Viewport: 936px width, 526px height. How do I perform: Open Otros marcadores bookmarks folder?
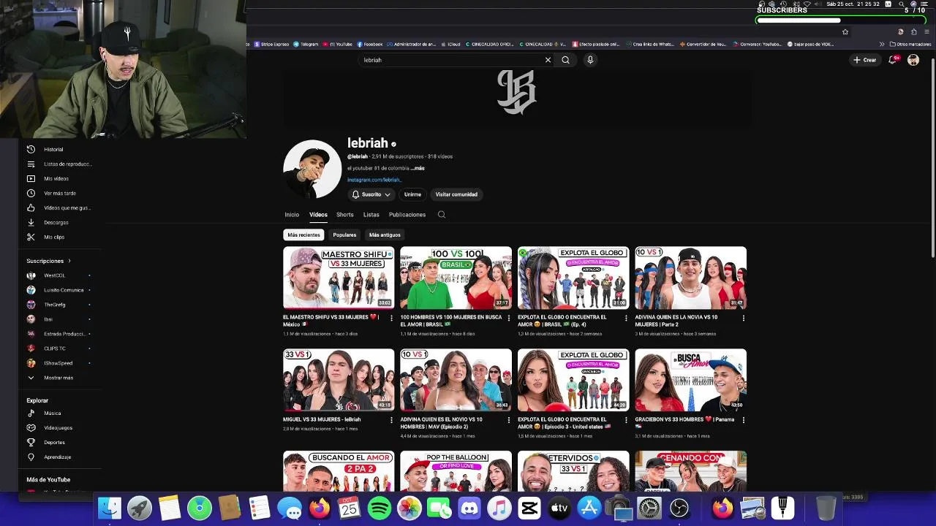point(910,44)
